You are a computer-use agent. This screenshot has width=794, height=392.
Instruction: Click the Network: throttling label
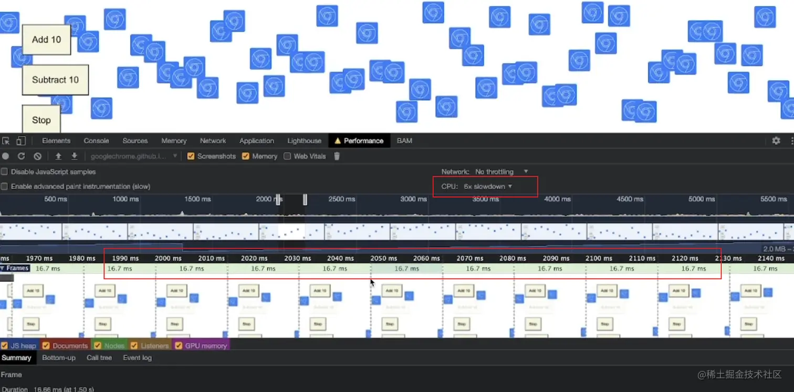(x=455, y=172)
